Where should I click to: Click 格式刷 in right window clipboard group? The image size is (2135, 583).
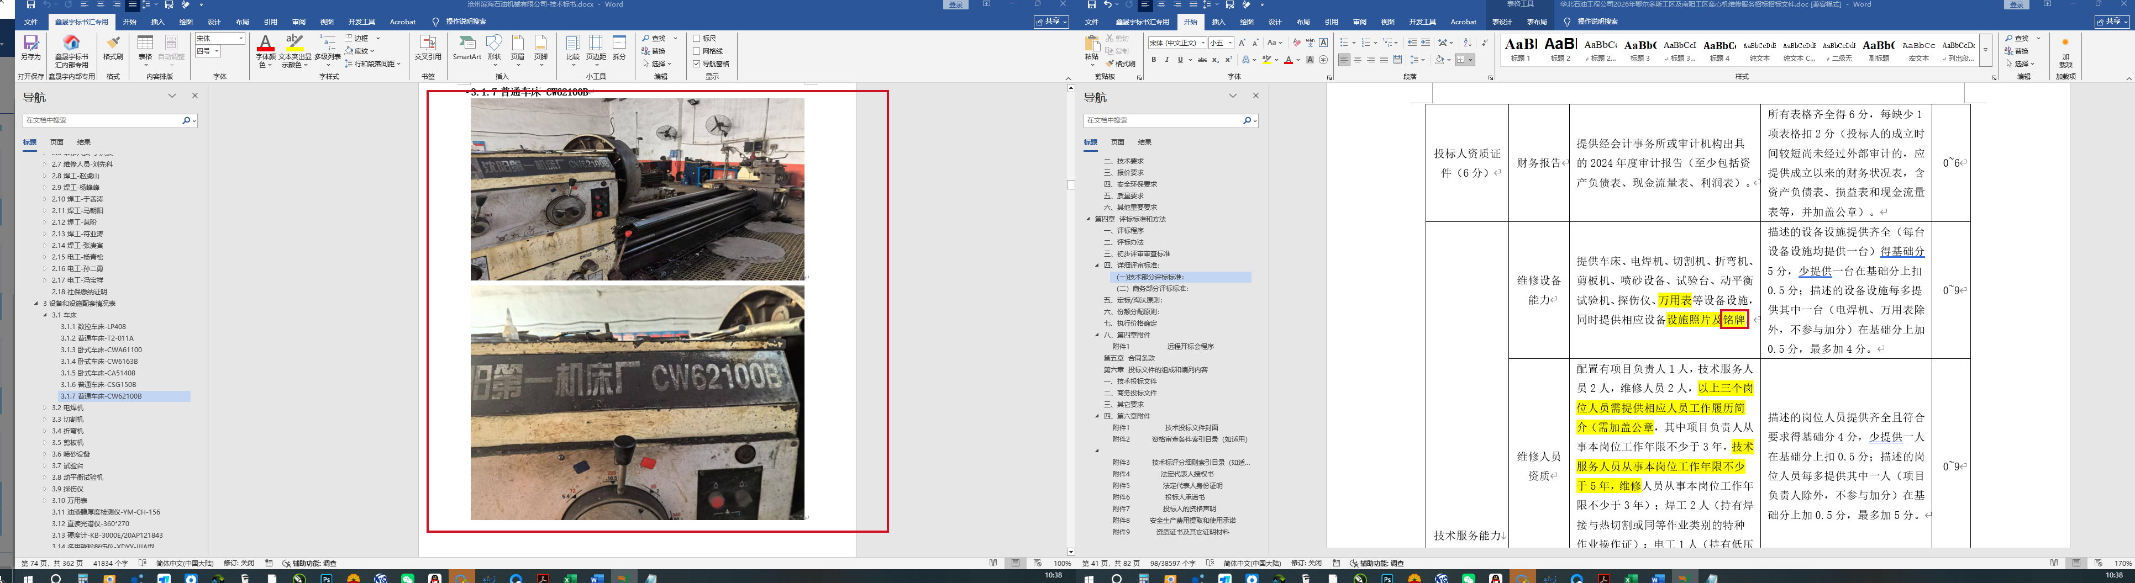[1119, 64]
